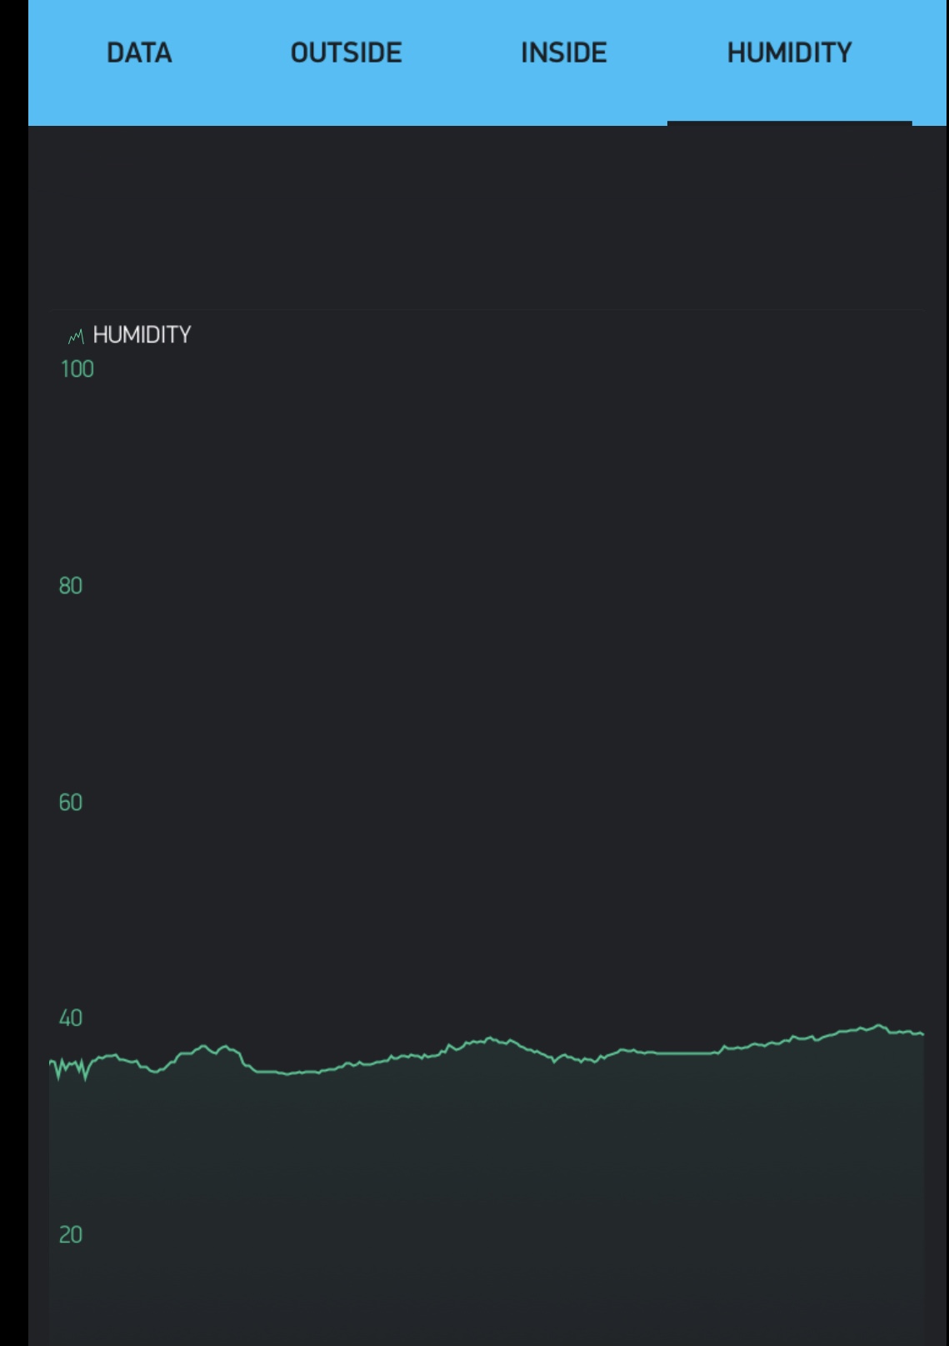
Task: Select the INSIDE tab
Action: coord(563,53)
